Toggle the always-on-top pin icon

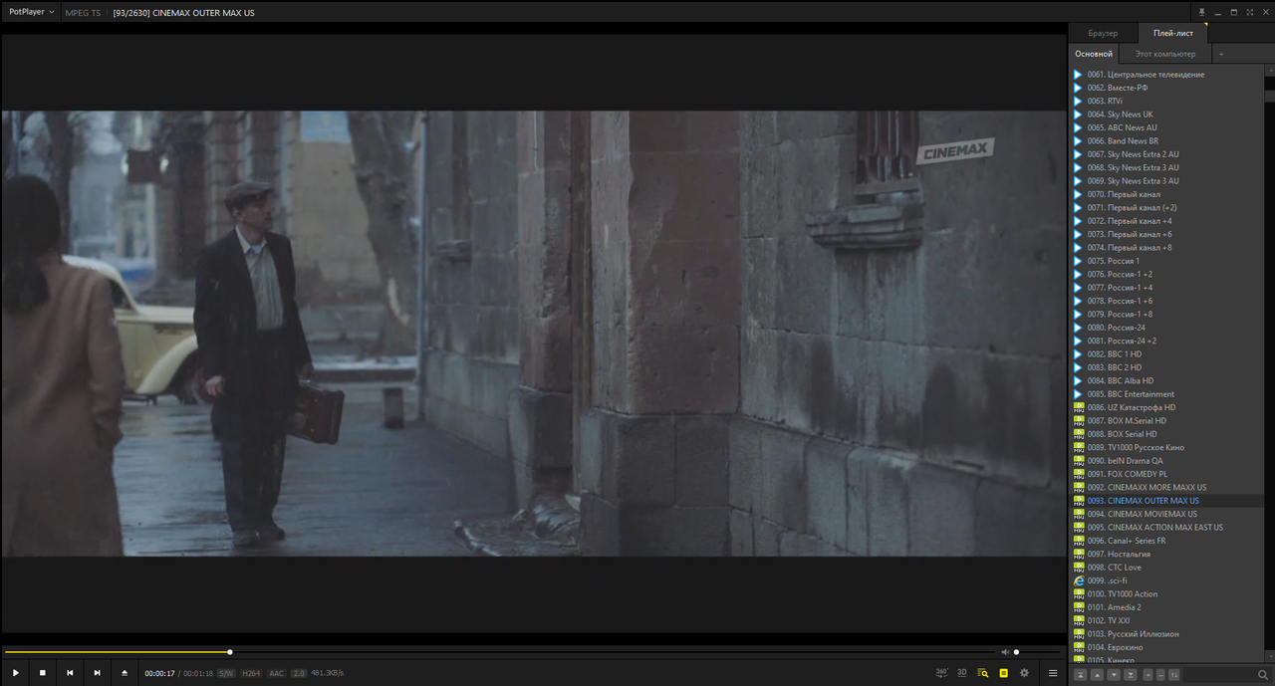click(x=1202, y=12)
